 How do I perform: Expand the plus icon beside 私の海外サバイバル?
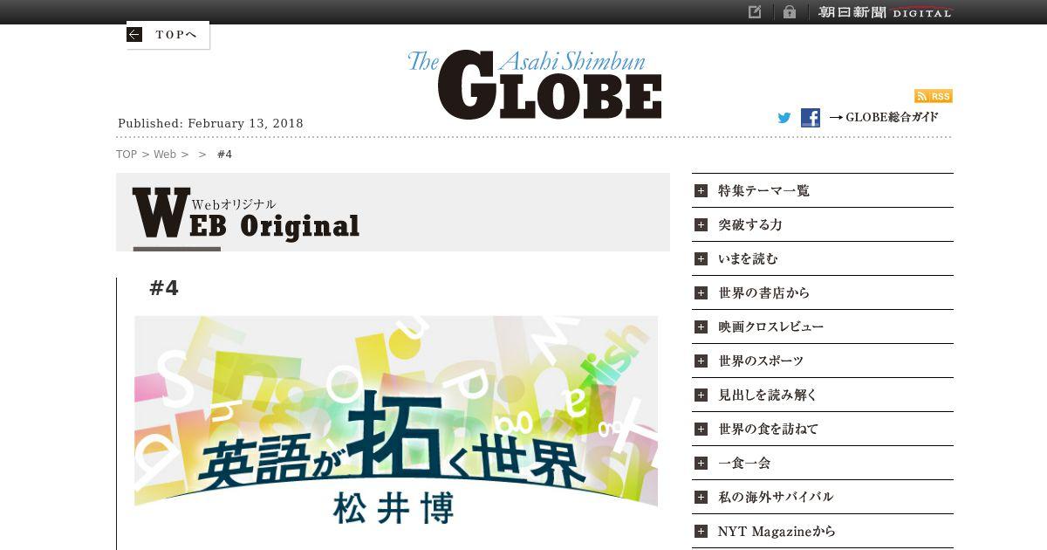click(x=701, y=498)
